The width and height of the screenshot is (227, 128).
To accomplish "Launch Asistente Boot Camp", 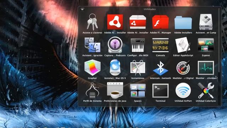I will pos(206,22).
